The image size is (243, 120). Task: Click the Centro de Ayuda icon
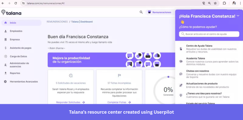coord(181,49)
